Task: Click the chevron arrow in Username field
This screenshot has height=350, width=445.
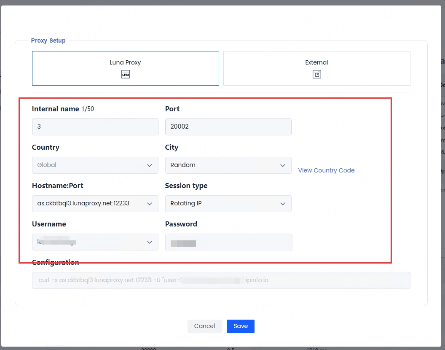Action: coord(150,242)
